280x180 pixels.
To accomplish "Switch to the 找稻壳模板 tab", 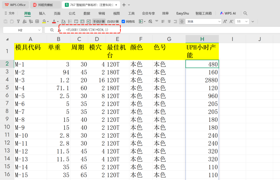I will click(x=45, y=5).
